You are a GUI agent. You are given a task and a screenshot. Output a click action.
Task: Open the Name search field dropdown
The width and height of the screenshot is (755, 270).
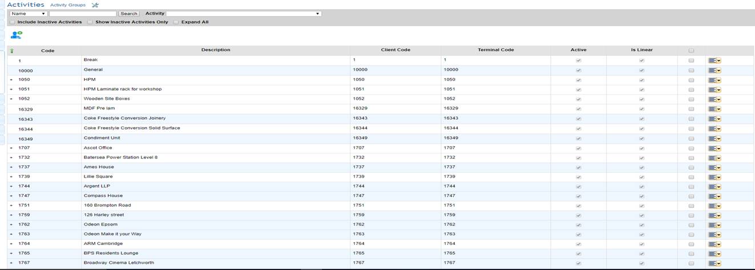coord(28,14)
